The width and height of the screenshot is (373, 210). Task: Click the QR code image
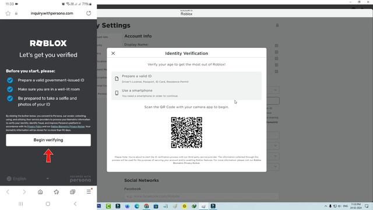coord(186,132)
